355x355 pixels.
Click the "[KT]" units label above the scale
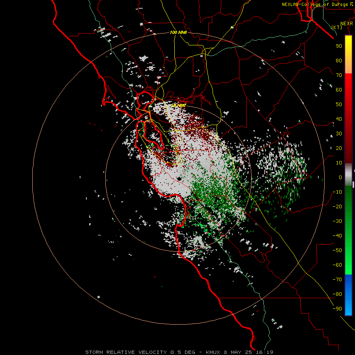(337, 27)
